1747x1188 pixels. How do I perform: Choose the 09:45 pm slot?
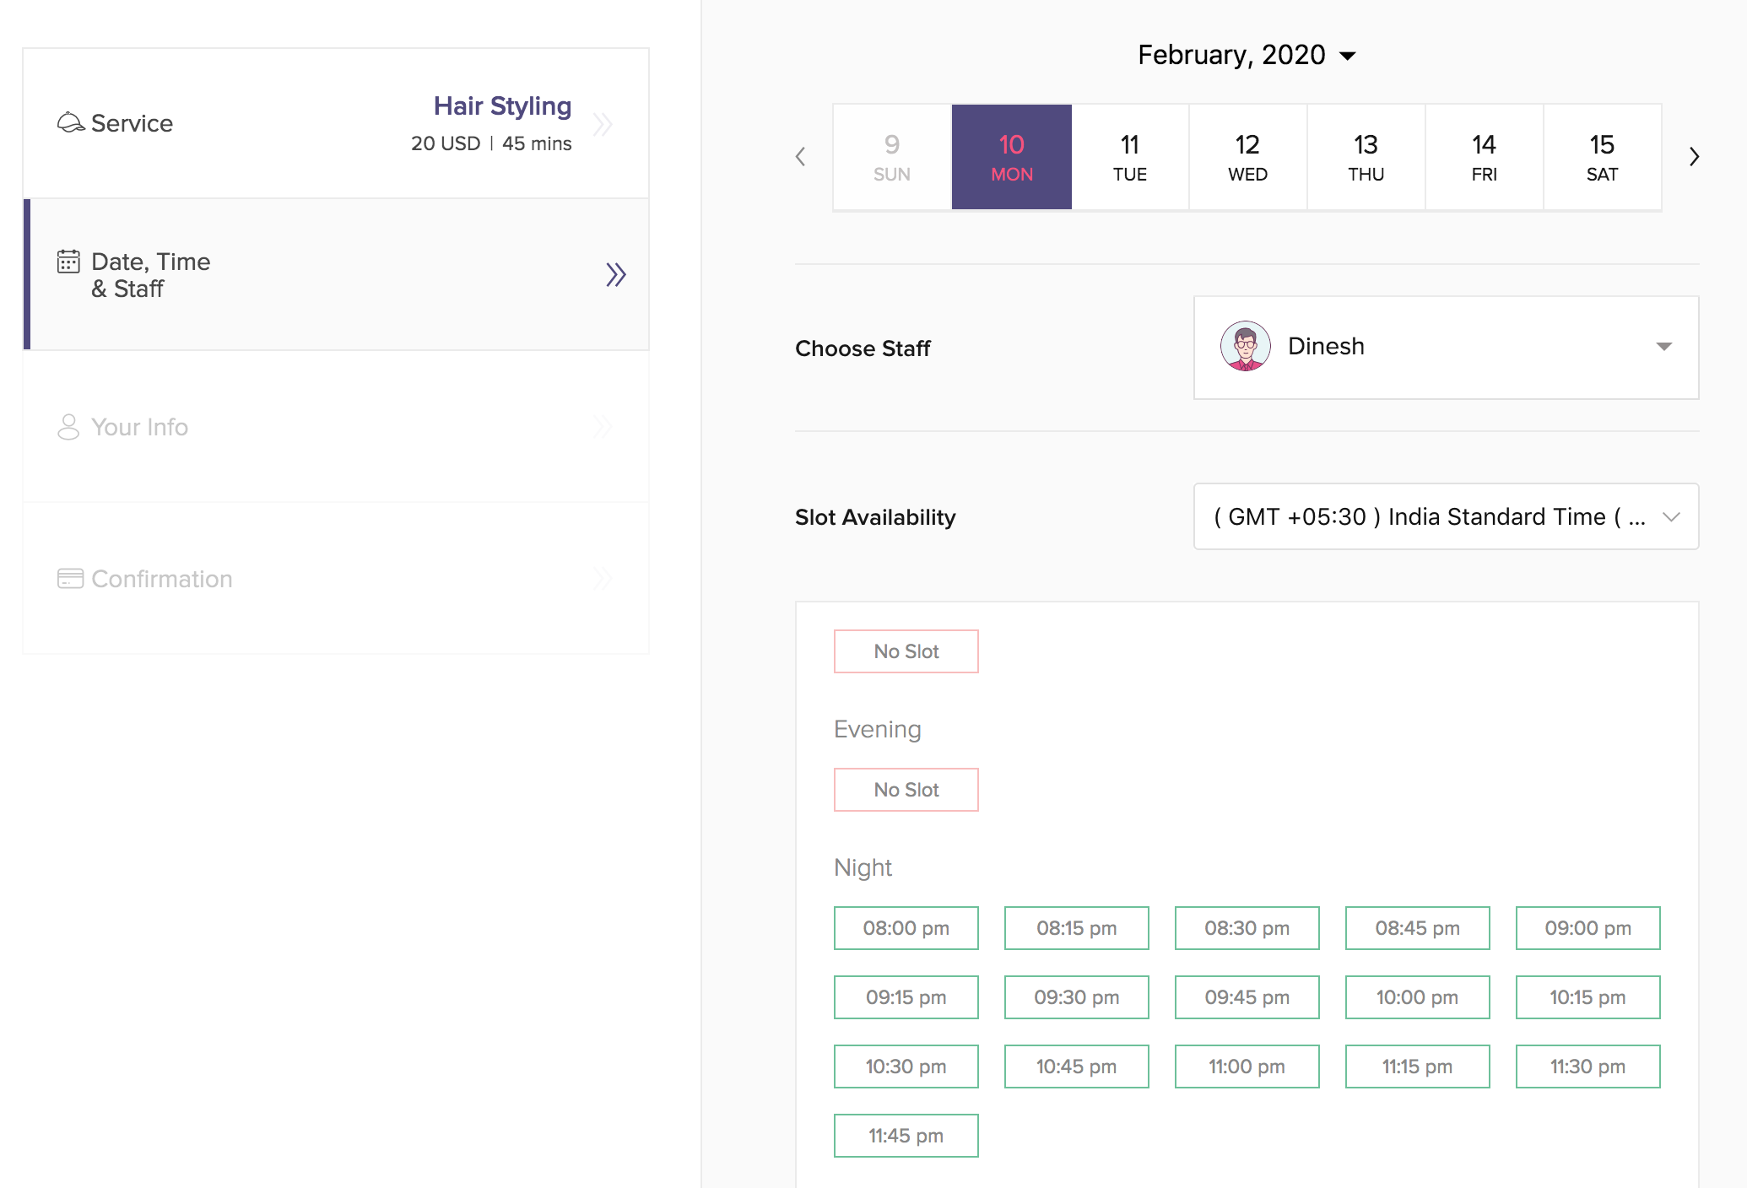[1247, 997]
